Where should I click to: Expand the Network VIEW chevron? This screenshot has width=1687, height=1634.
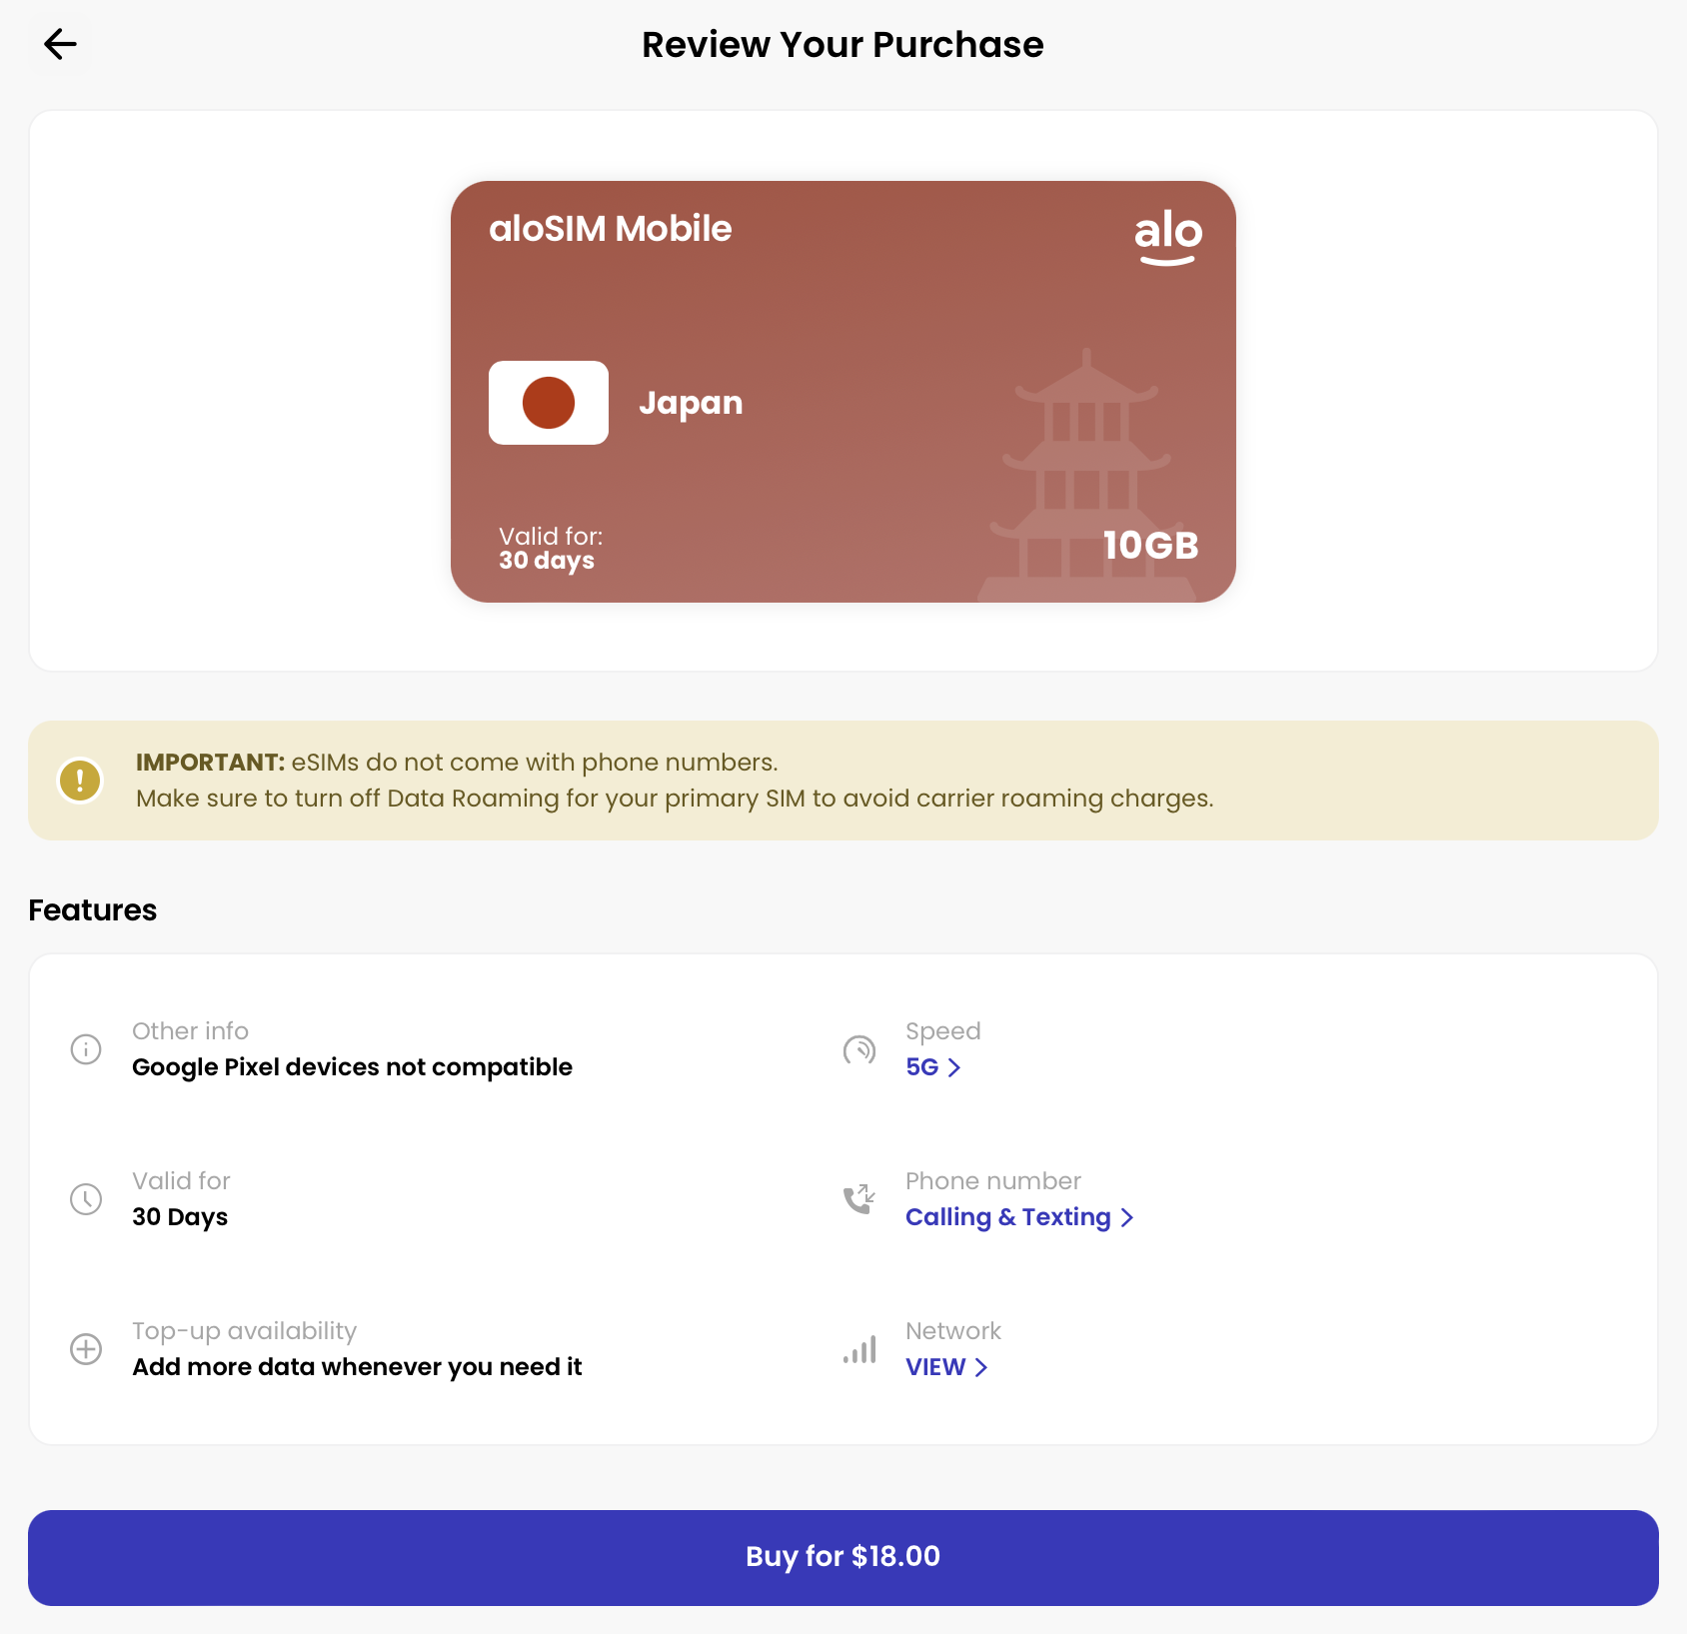click(981, 1367)
